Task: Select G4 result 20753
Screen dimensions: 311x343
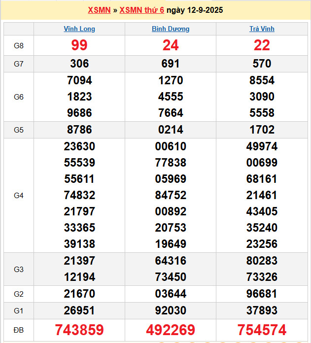Action: pos(171,228)
